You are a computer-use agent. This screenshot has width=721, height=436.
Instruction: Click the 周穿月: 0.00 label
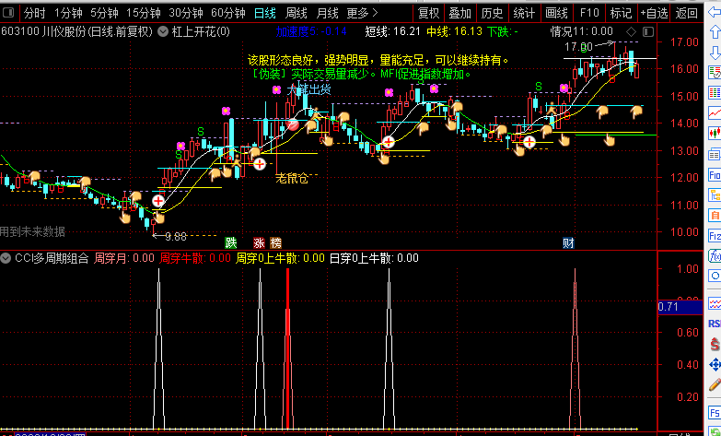coord(124,258)
